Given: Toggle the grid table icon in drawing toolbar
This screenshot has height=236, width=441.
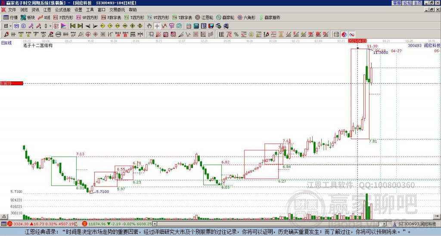Looking at the screenshot, I should pyautogui.click(x=337, y=34).
